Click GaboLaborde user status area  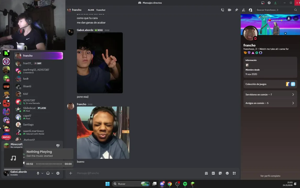[x=16, y=173]
